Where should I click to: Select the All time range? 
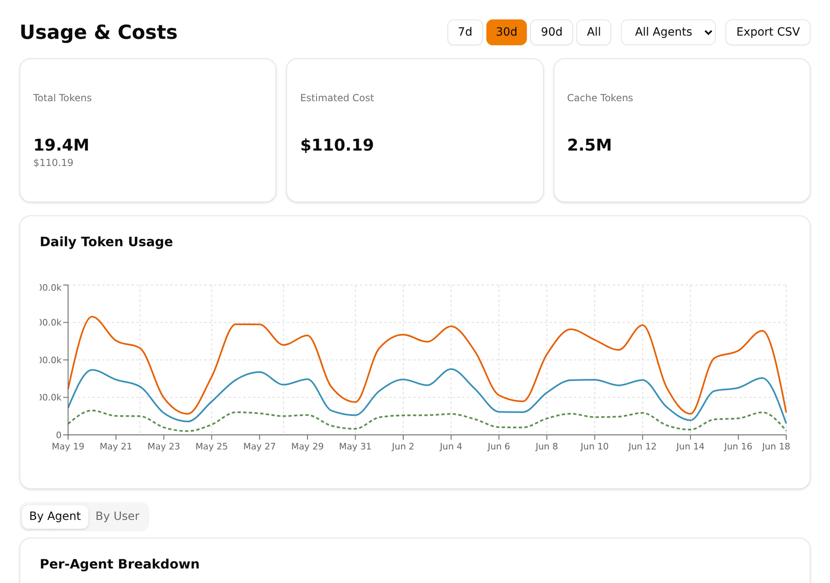(593, 32)
